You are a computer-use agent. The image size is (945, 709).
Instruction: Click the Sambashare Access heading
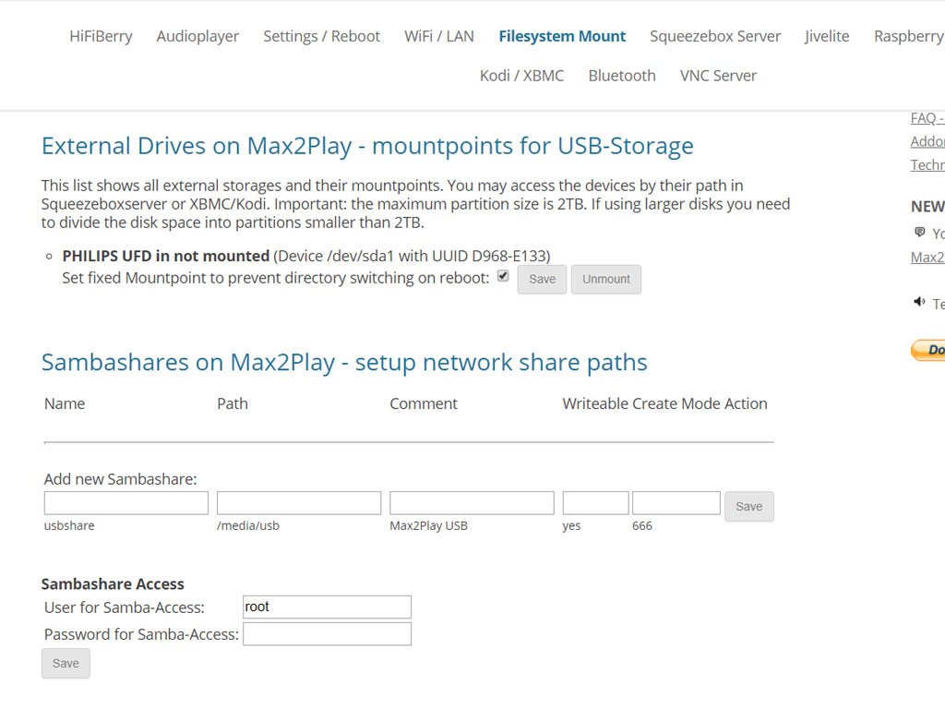coord(113,584)
